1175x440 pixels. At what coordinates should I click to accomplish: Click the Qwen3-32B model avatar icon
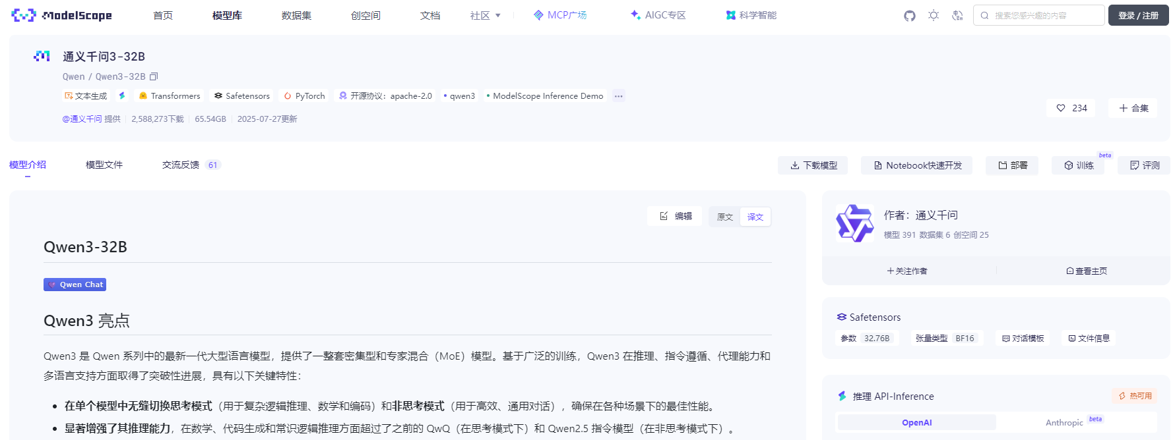pos(42,56)
